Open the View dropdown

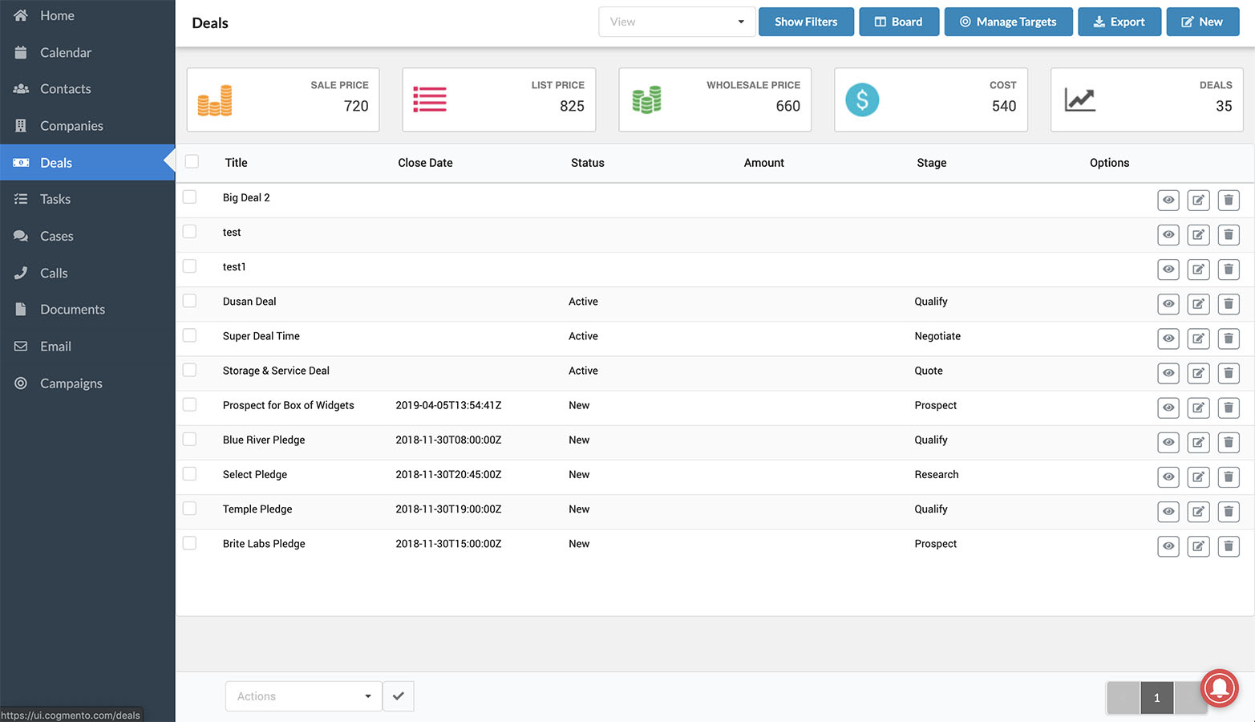pos(676,22)
